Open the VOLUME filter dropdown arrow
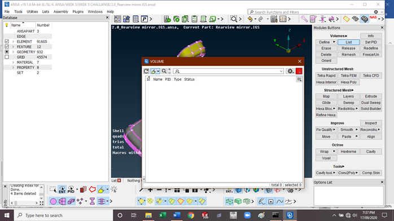 click(x=281, y=71)
